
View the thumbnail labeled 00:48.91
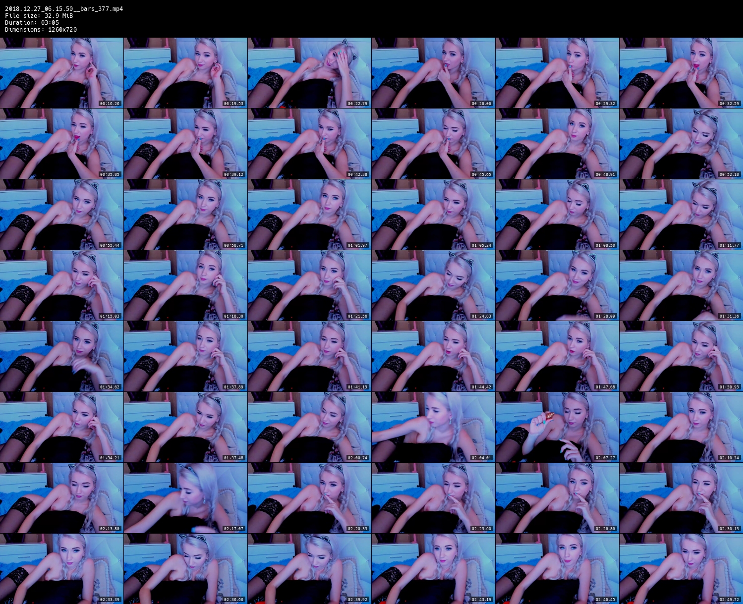[557, 144]
